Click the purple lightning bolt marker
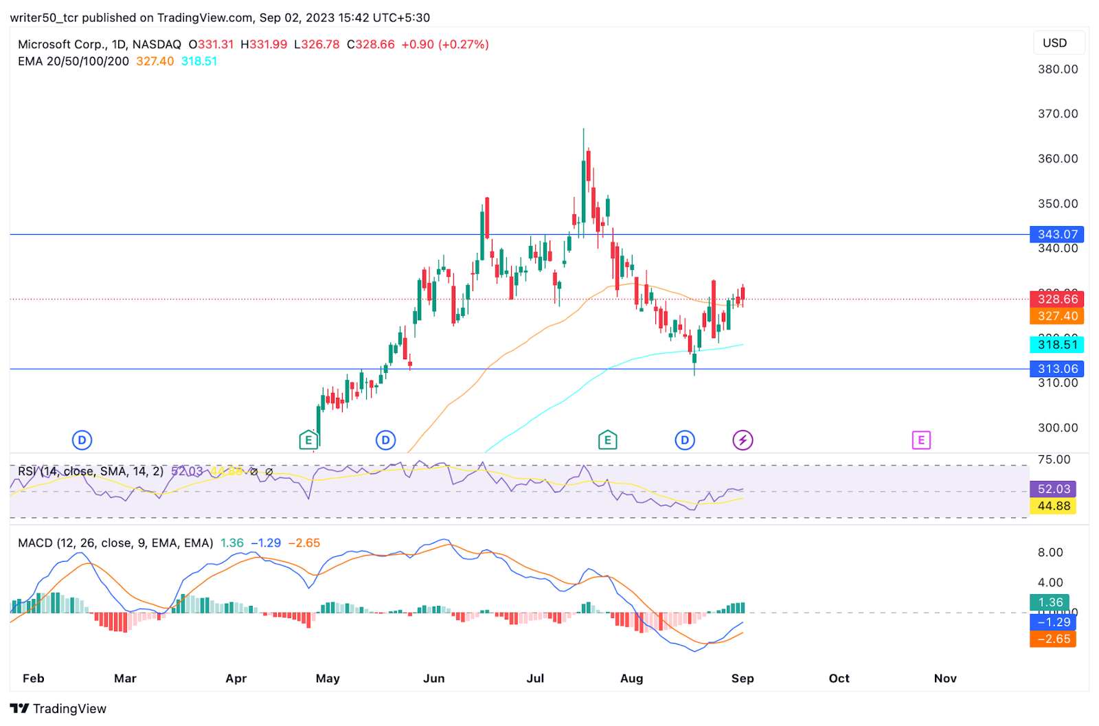The image size is (1099, 726). (743, 440)
